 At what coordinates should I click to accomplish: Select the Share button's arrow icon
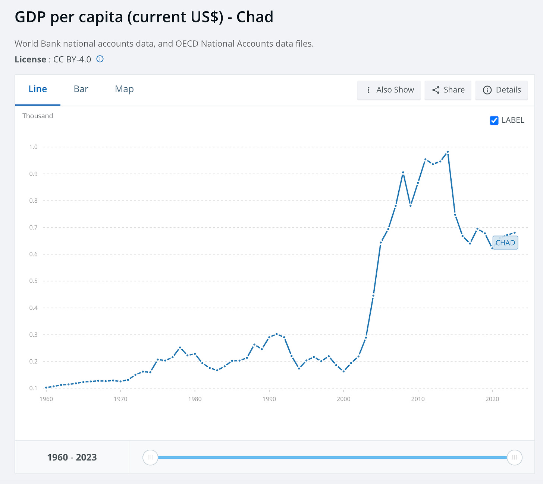(x=435, y=90)
